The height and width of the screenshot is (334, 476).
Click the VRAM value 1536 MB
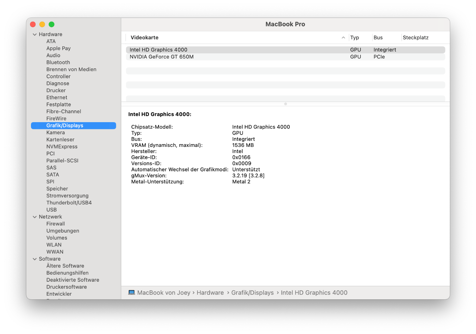pos(243,145)
